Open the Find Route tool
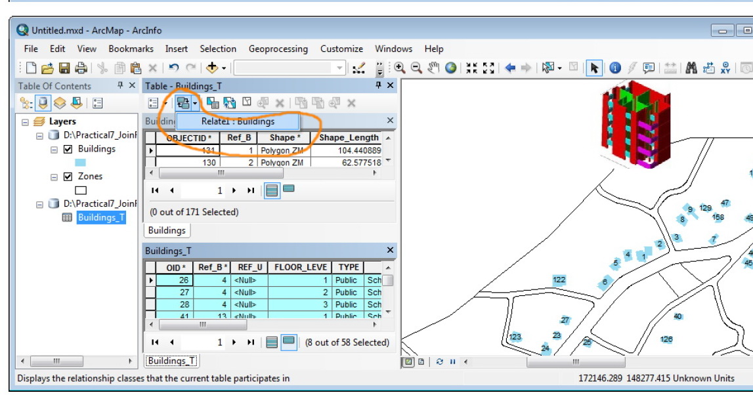The width and height of the screenshot is (753, 399). tap(708, 68)
